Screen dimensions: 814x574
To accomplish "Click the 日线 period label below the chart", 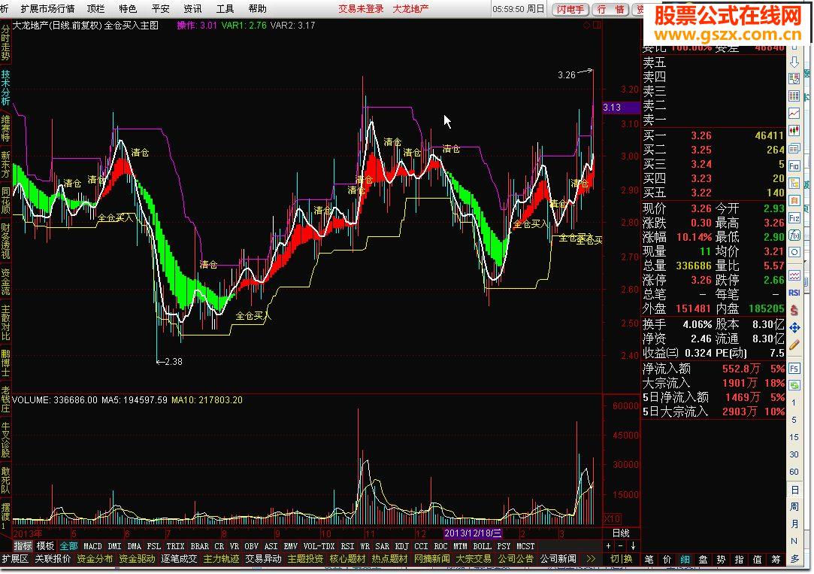I will [x=621, y=533].
